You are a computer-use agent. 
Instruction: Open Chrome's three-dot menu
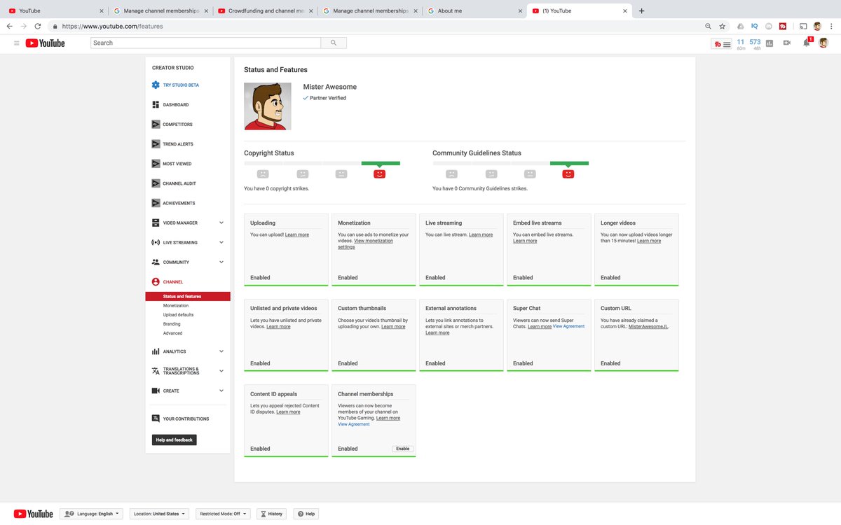click(x=831, y=26)
